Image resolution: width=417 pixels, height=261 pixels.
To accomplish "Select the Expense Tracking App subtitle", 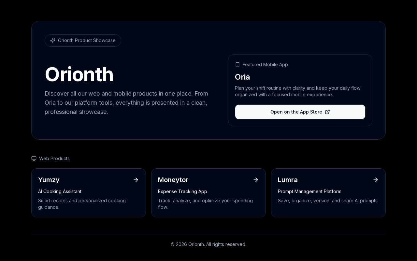I will [x=182, y=192].
